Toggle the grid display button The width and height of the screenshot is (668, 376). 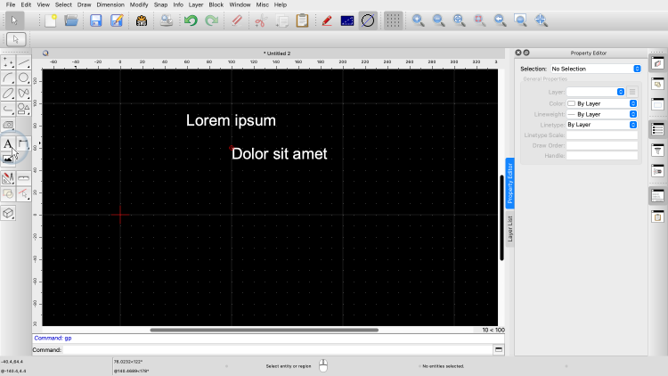[392, 20]
